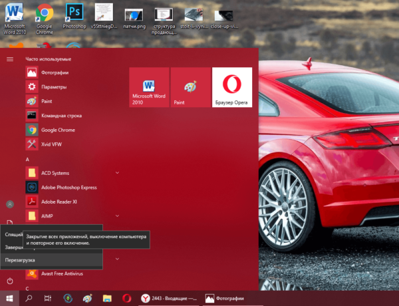Open Microsoft Word 2010 desktop shortcut
The height and width of the screenshot is (306, 399).
15,19
